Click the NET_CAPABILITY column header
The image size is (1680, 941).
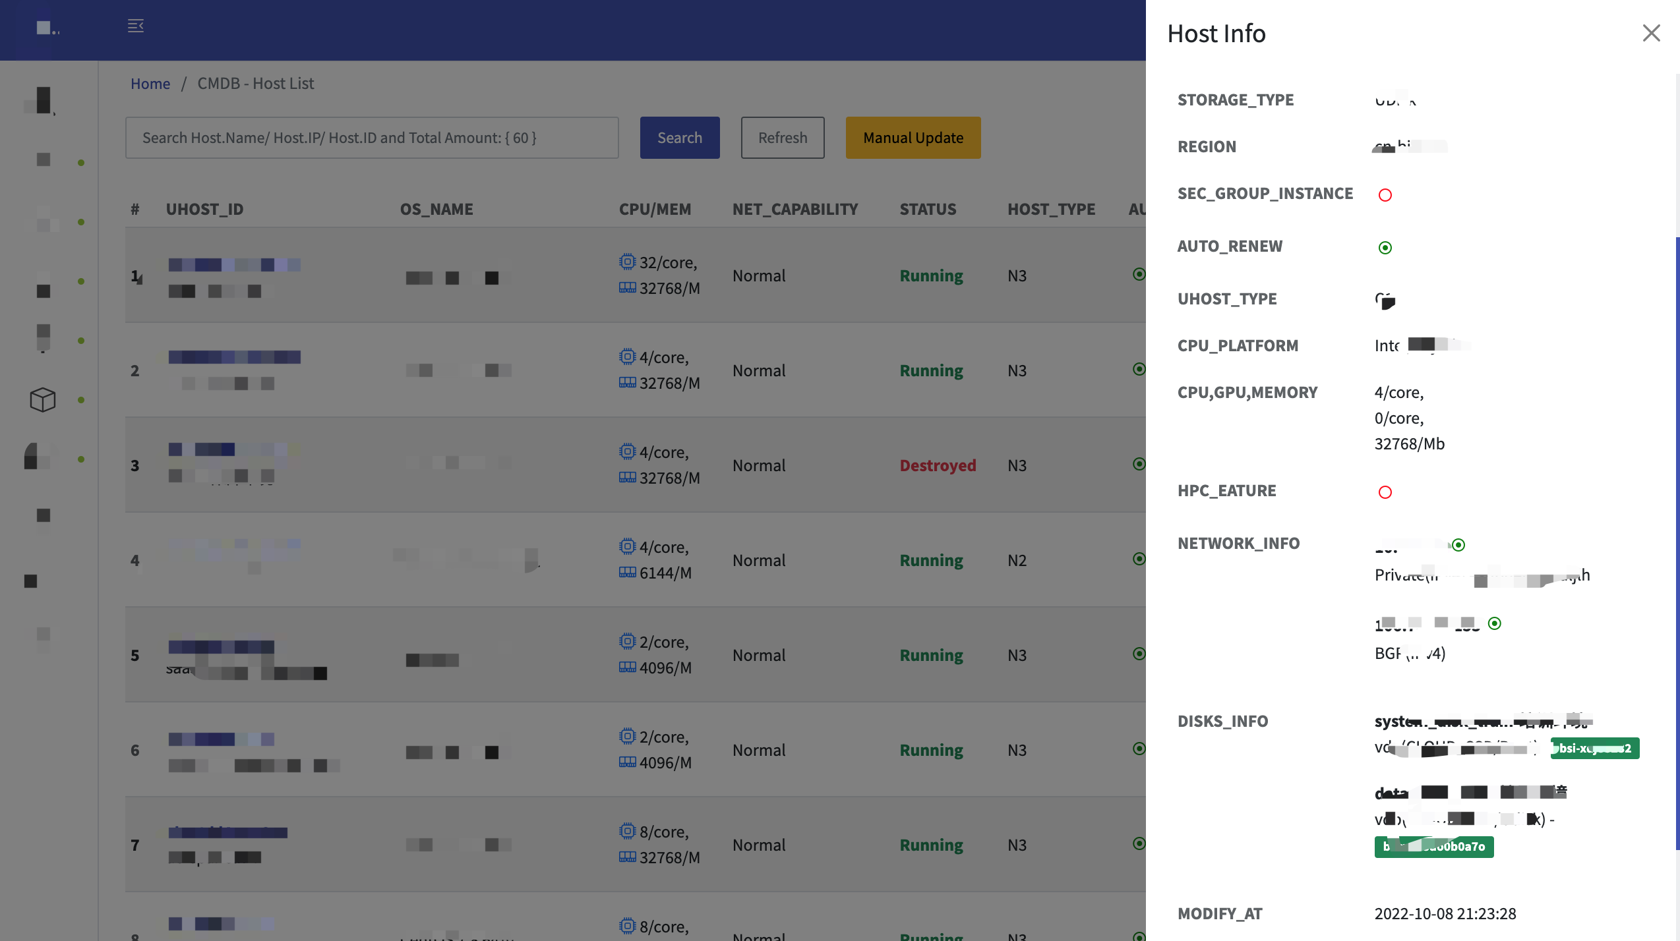795,210
